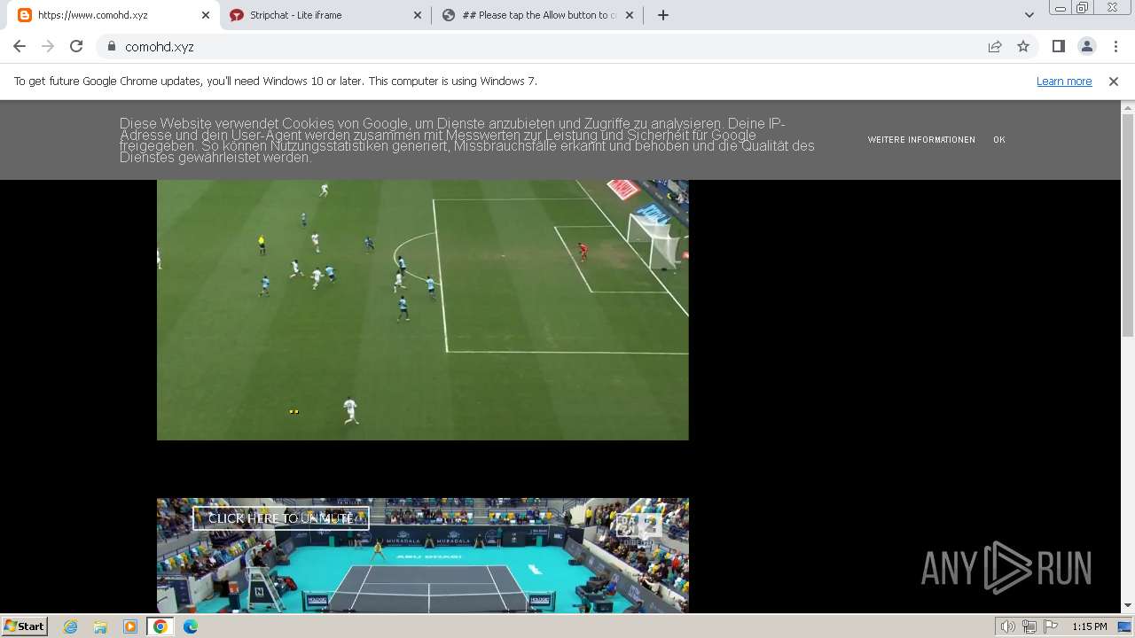This screenshot has width=1135, height=638.
Task: Open the Learn more link about Chrome updates
Action: point(1064,82)
